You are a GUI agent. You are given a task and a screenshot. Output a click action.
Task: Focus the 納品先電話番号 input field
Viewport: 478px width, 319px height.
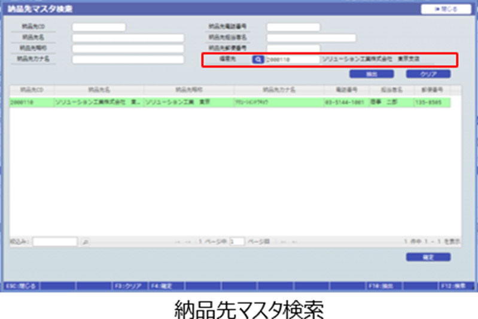click(293, 27)
